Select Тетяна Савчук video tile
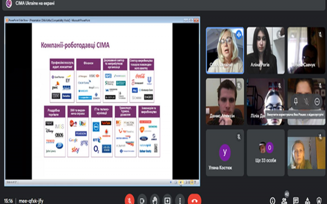The height and width of the screenshot is (204, 327). coord(306,50)
